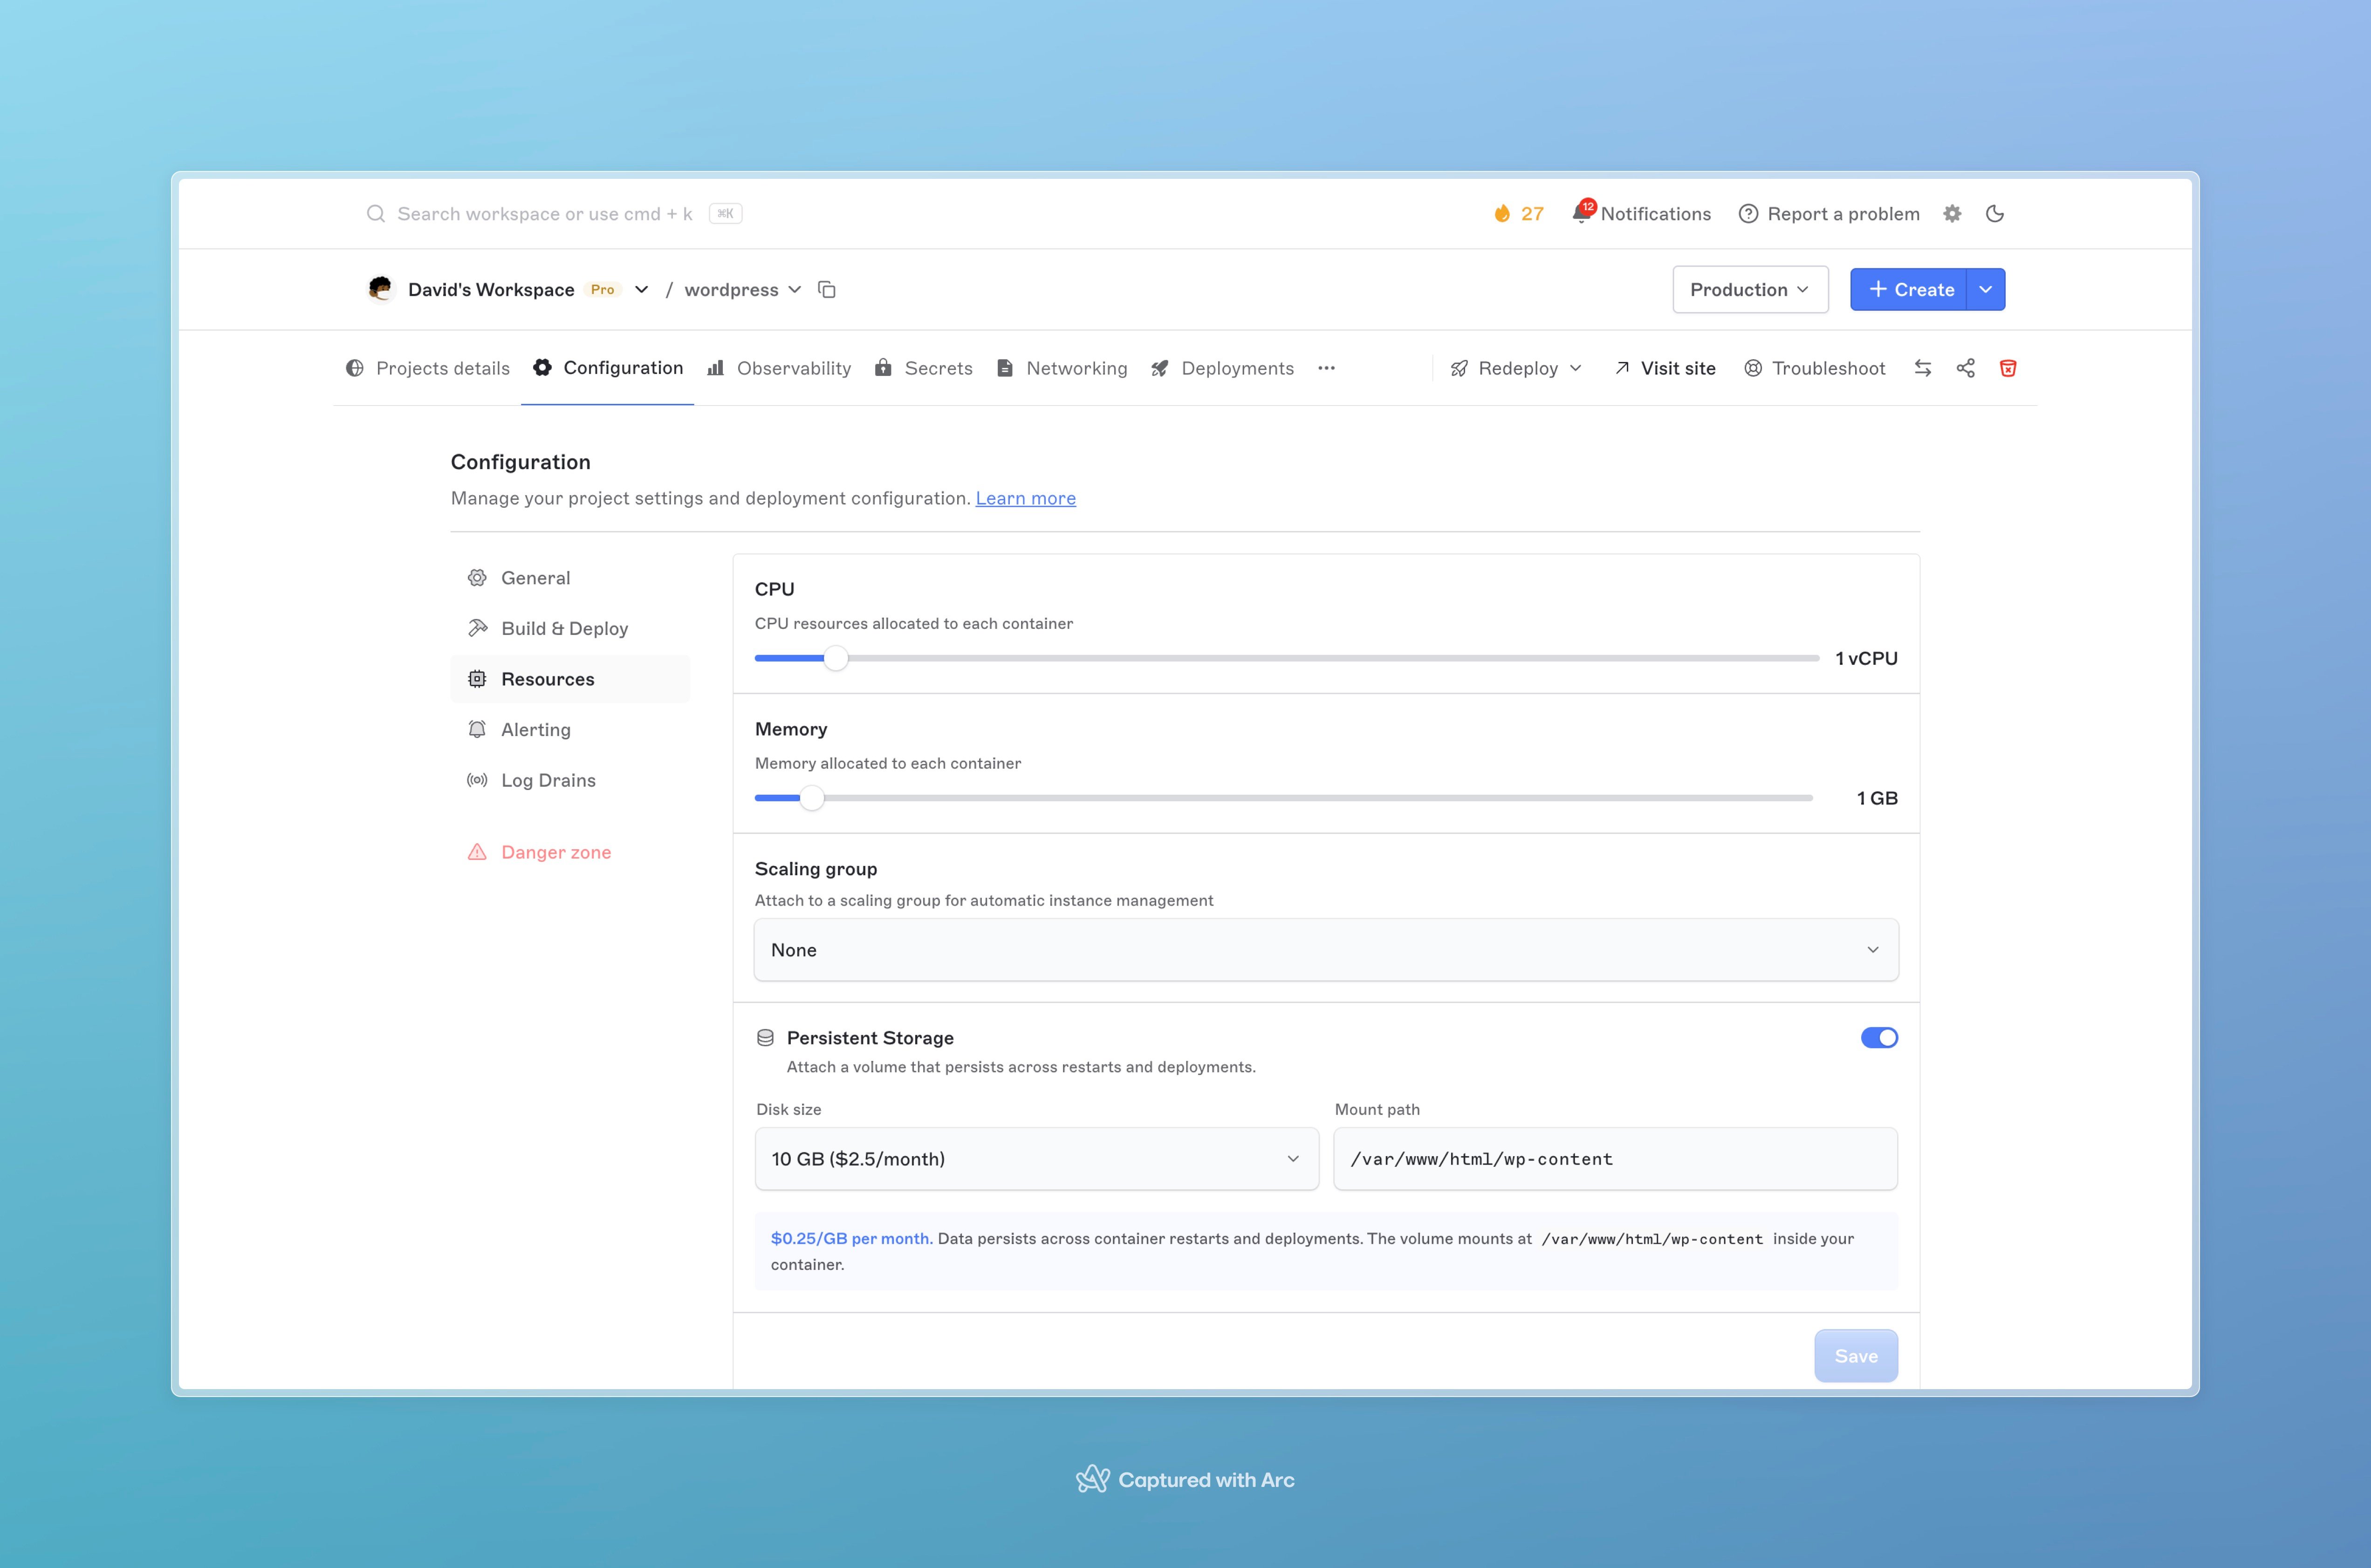Click the Mount path input field
This screenshot has height=1568, width=2371.
[1616, 1159]
